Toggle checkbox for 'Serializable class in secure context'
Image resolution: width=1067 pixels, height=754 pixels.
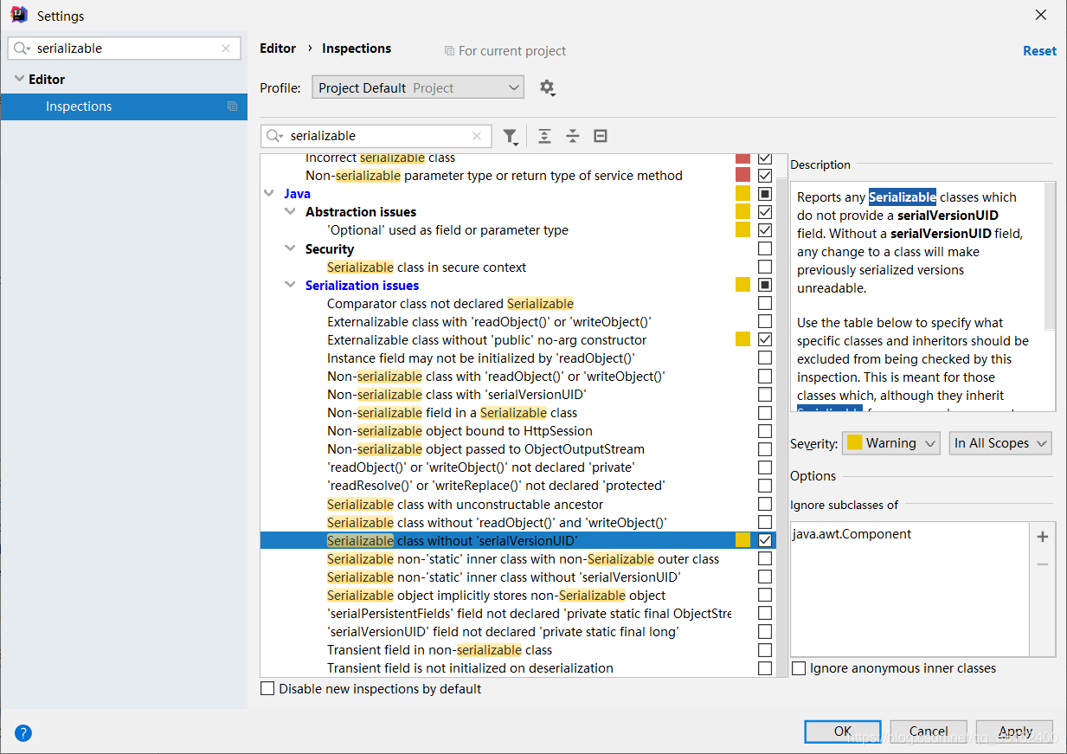pos(765,267)
